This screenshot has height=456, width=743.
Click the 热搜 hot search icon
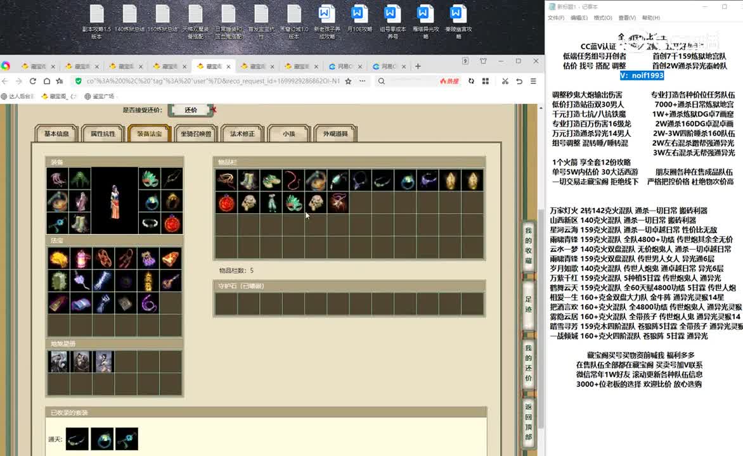pyautogui.click(x=449, y=82)
